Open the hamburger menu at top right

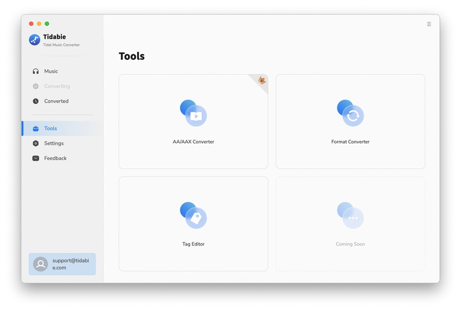[429, 24]
